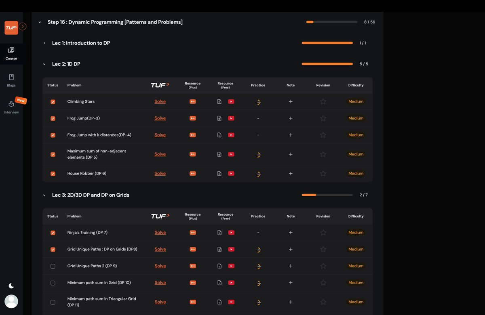
Task: Open YouTube video for Climbing Stars
Action: 231,102
